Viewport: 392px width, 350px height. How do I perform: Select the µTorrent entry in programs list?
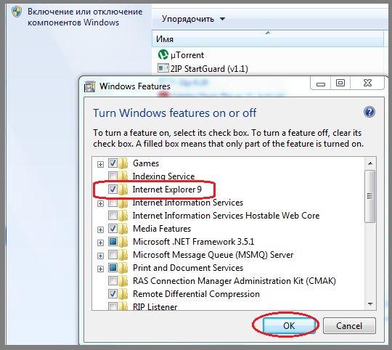tap(187, 55)
